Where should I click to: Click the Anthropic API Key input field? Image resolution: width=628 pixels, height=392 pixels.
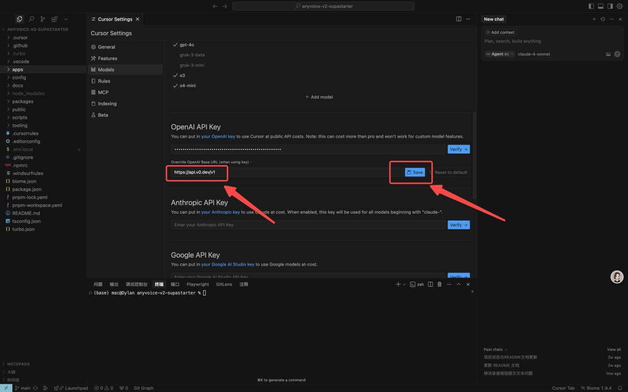point(308,225)
